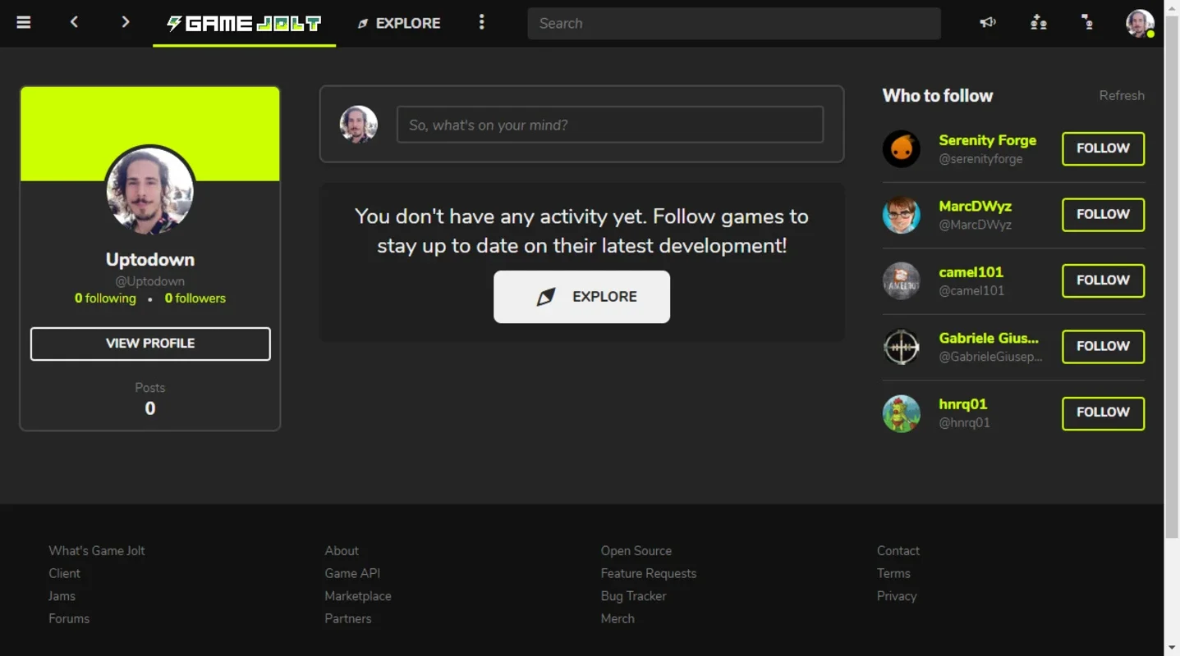Go back with the left arrow

tap(74, 22)
